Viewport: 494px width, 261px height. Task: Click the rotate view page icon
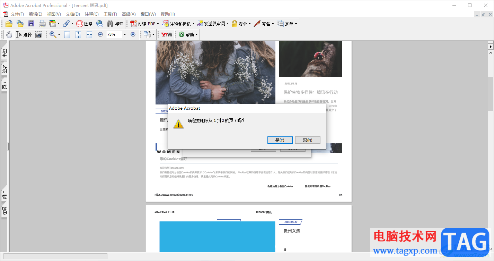147,34
